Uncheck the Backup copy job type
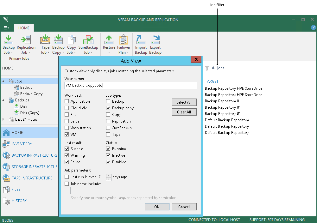Screen dimensions: 317x223 pos(108,108)
